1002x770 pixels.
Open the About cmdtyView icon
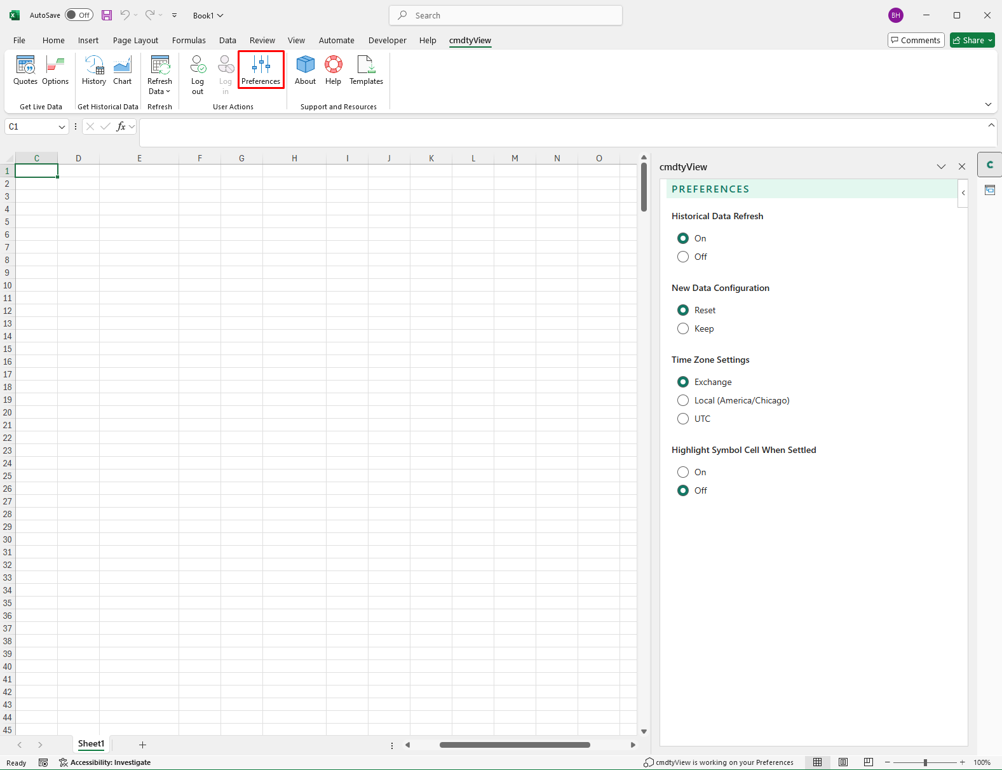pyautogui.click(x=306, y=71)
